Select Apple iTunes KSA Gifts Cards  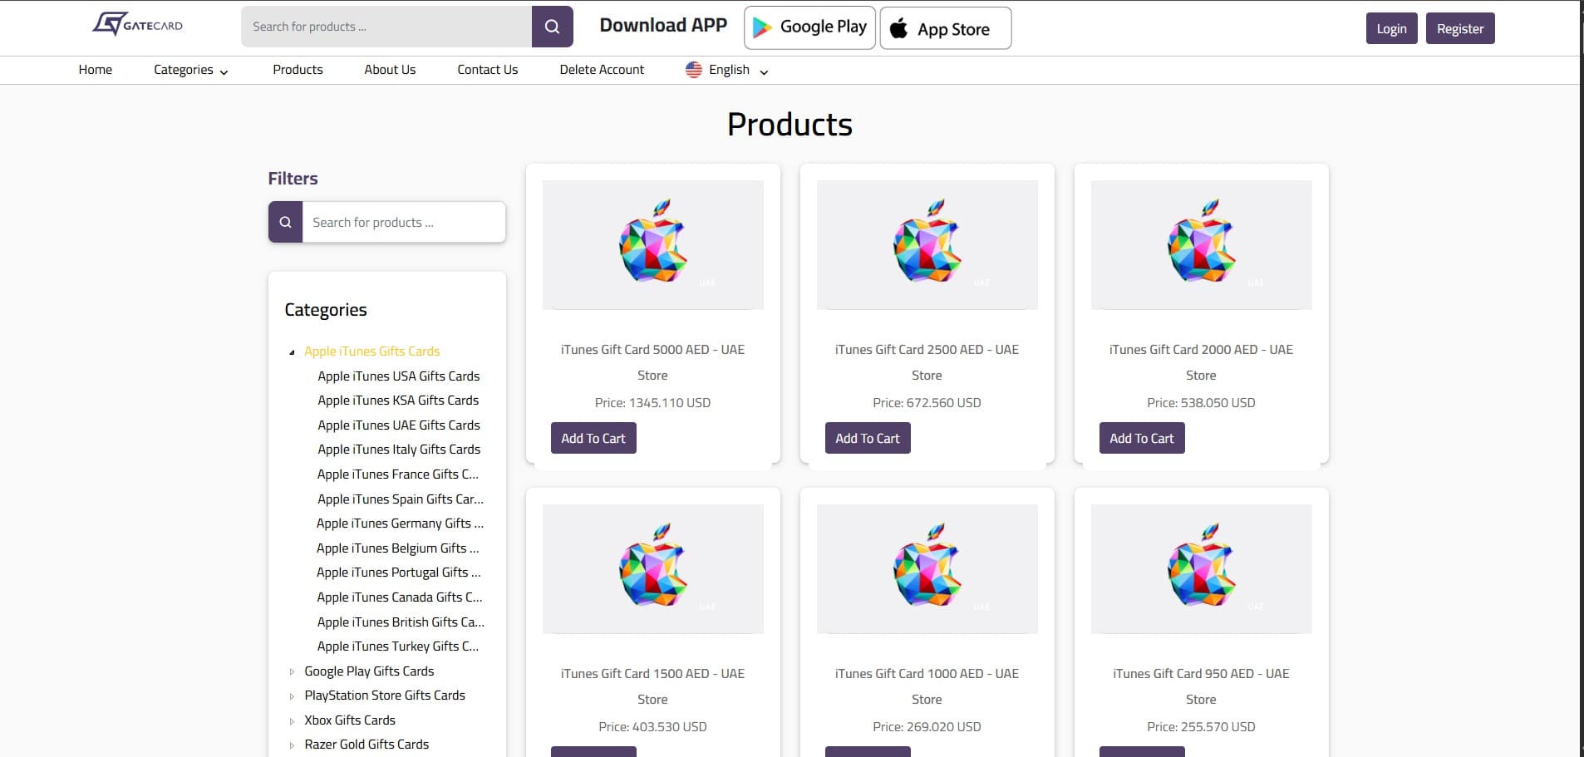point(398,401)
